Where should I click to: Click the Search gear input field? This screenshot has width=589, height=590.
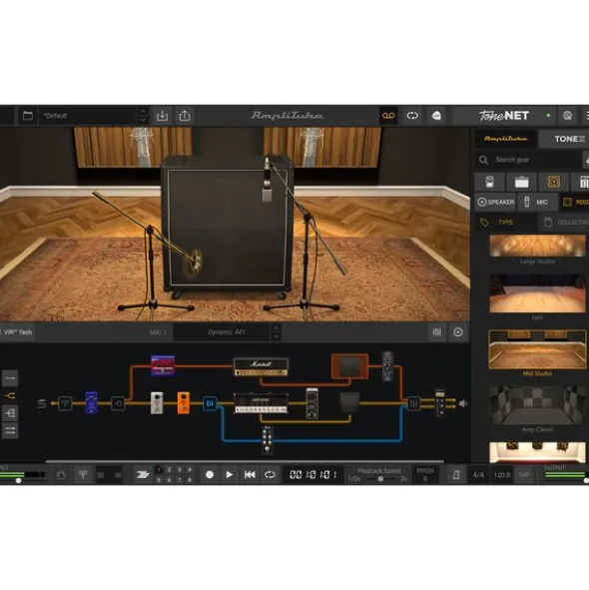528,160
